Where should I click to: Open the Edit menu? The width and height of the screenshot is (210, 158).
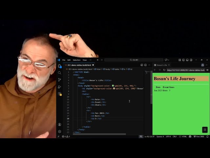[69, 60]
